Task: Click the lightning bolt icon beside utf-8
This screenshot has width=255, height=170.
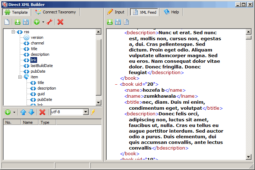Action: (93, 112)
